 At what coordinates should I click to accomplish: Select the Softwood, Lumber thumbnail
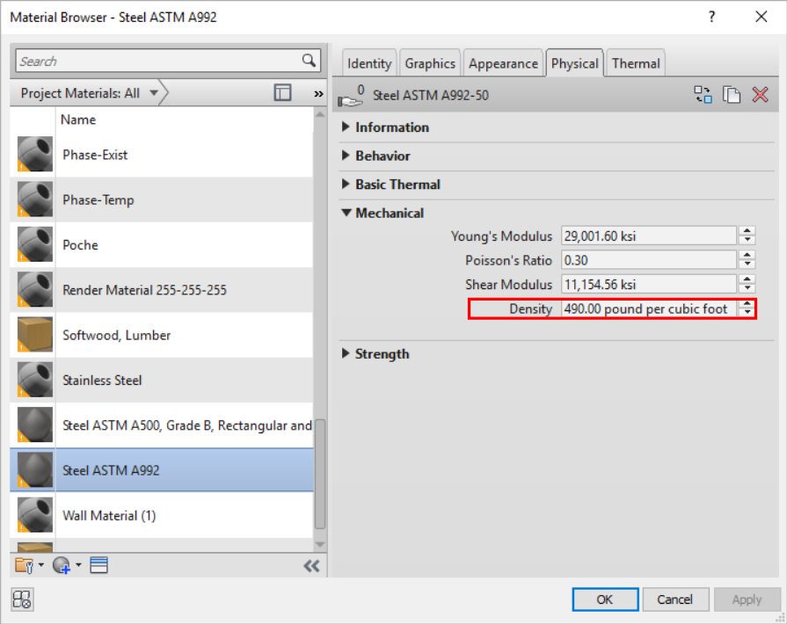point(34,335)
